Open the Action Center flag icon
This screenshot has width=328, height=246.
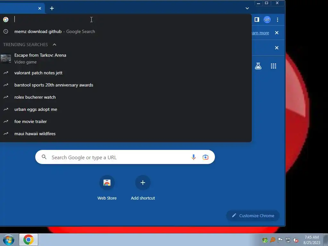pos(280,240)
